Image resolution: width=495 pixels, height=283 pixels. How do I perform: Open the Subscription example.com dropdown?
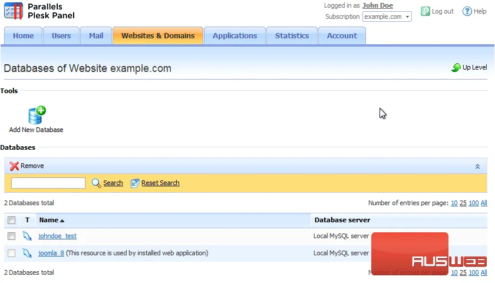pyautogui.click(x=387, y=17)
